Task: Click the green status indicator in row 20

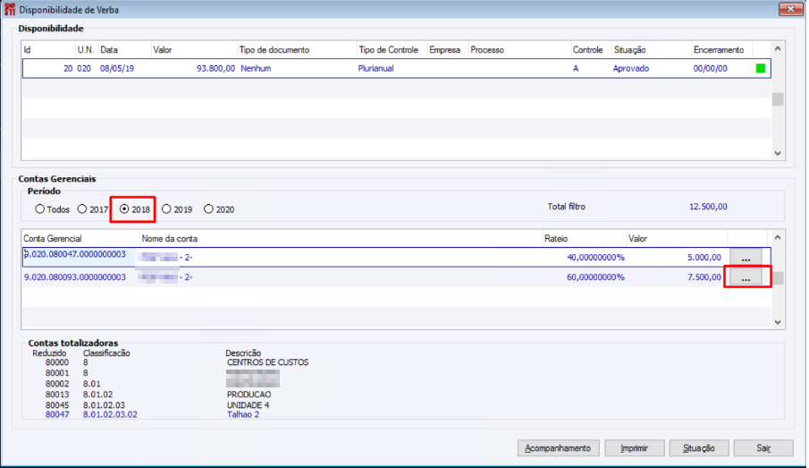Action: pos(761,68)
